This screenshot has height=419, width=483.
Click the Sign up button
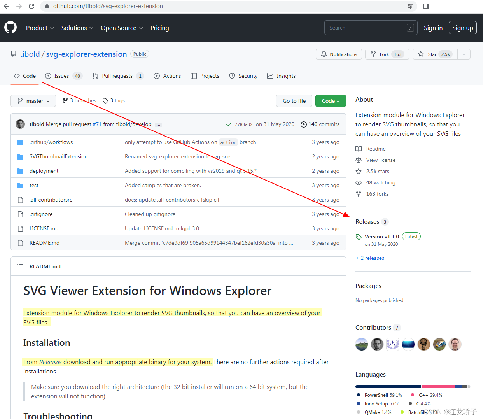click(x=463, y=28)
